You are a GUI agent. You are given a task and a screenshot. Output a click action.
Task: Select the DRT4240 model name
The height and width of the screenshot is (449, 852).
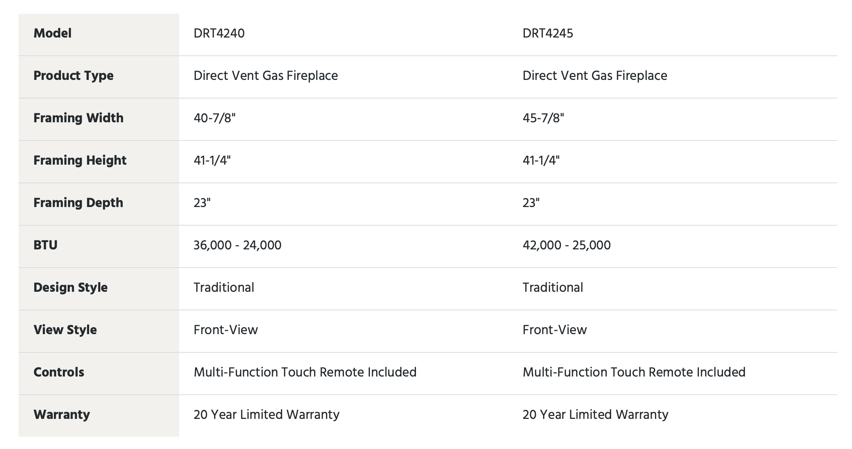pos(219,33)
